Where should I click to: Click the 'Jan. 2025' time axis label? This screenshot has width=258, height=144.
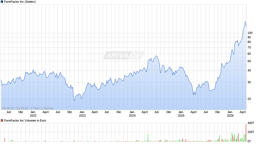pos(181,114)
